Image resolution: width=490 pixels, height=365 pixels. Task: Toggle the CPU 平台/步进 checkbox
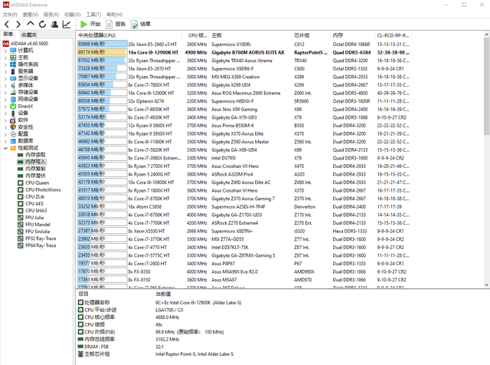tap(80, 310)
